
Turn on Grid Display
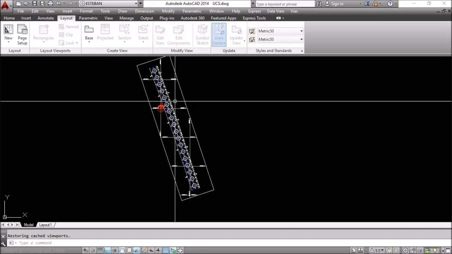[100, 250]
